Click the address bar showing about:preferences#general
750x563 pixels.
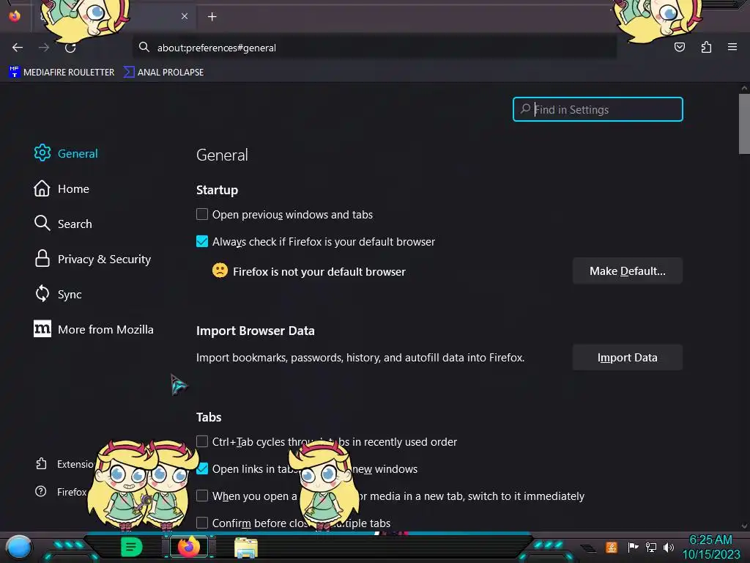click(x=374, y=48)
